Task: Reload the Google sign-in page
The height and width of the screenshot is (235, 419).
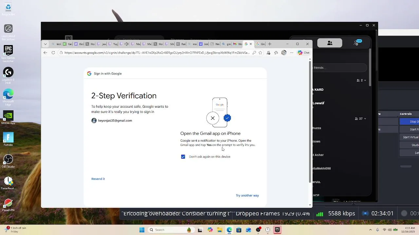Action: (x=53, y=53)
